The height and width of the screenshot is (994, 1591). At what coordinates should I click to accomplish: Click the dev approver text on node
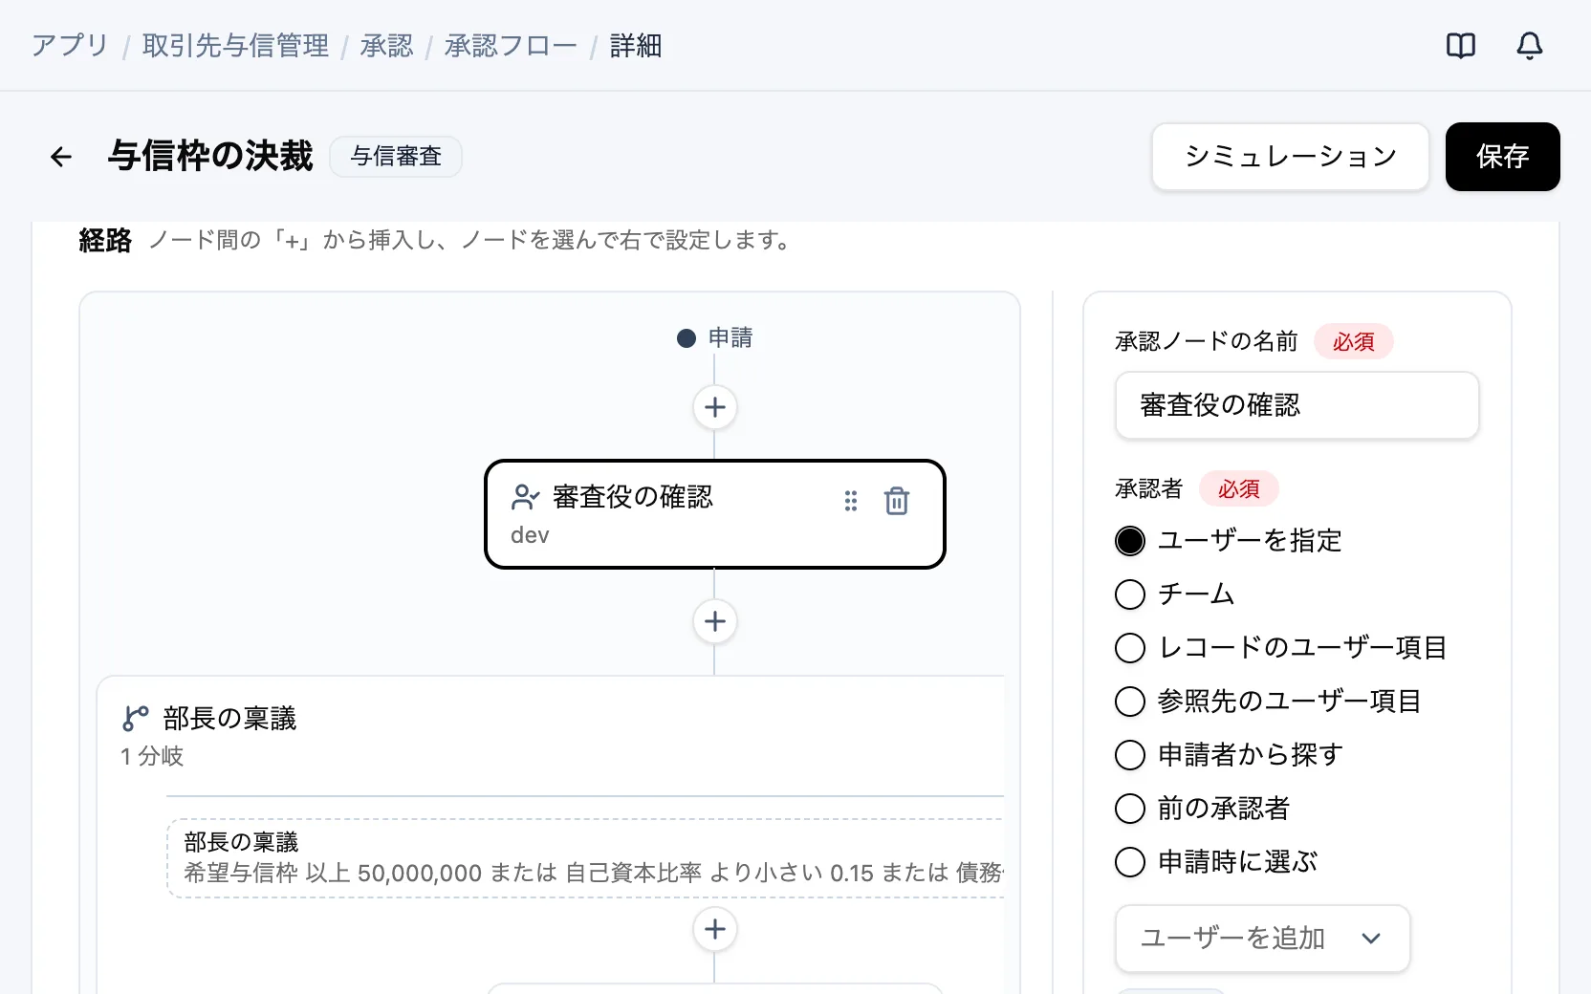(x=530, y=535)
